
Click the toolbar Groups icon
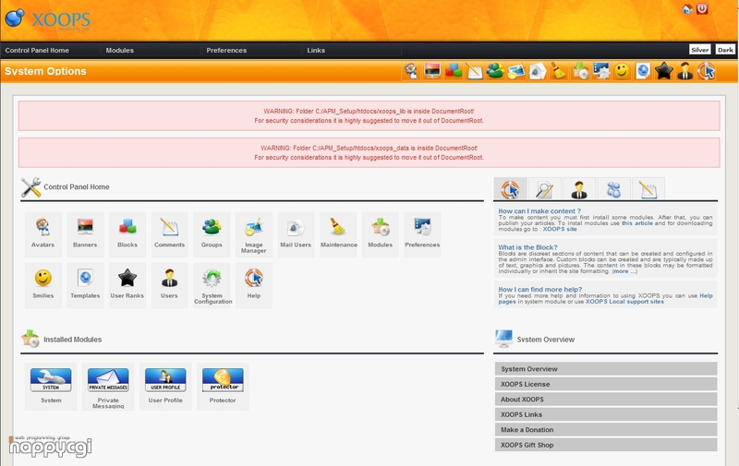coord(495,71)
